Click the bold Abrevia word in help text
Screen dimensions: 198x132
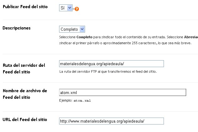pos(191,37)
